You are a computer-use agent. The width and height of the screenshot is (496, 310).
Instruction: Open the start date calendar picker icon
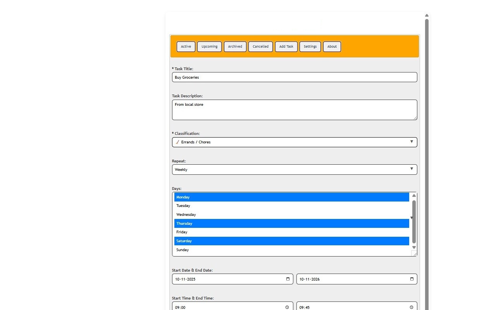288,279
